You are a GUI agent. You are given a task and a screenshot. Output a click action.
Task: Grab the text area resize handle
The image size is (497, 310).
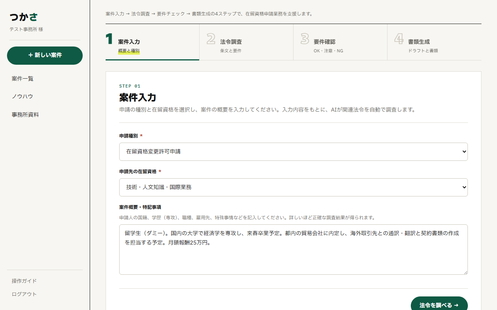click(x=465, y=272)
